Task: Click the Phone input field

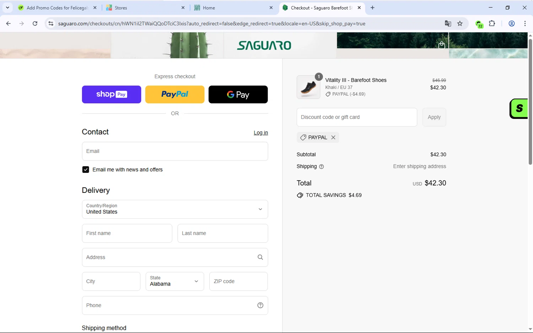Action: tap(175, 305)
